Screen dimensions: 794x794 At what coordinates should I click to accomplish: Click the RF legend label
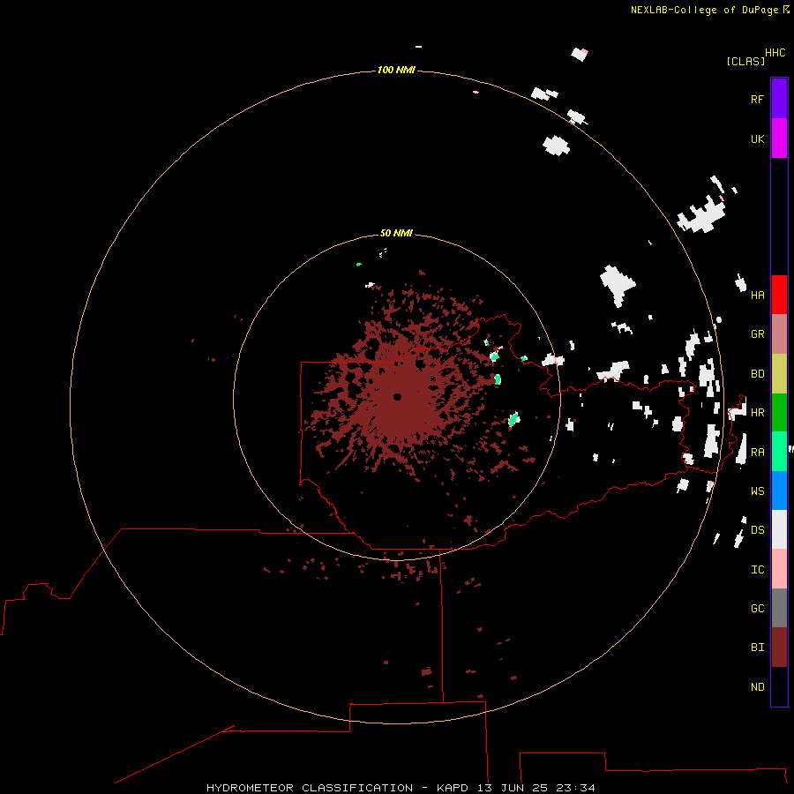pos(758,99)
